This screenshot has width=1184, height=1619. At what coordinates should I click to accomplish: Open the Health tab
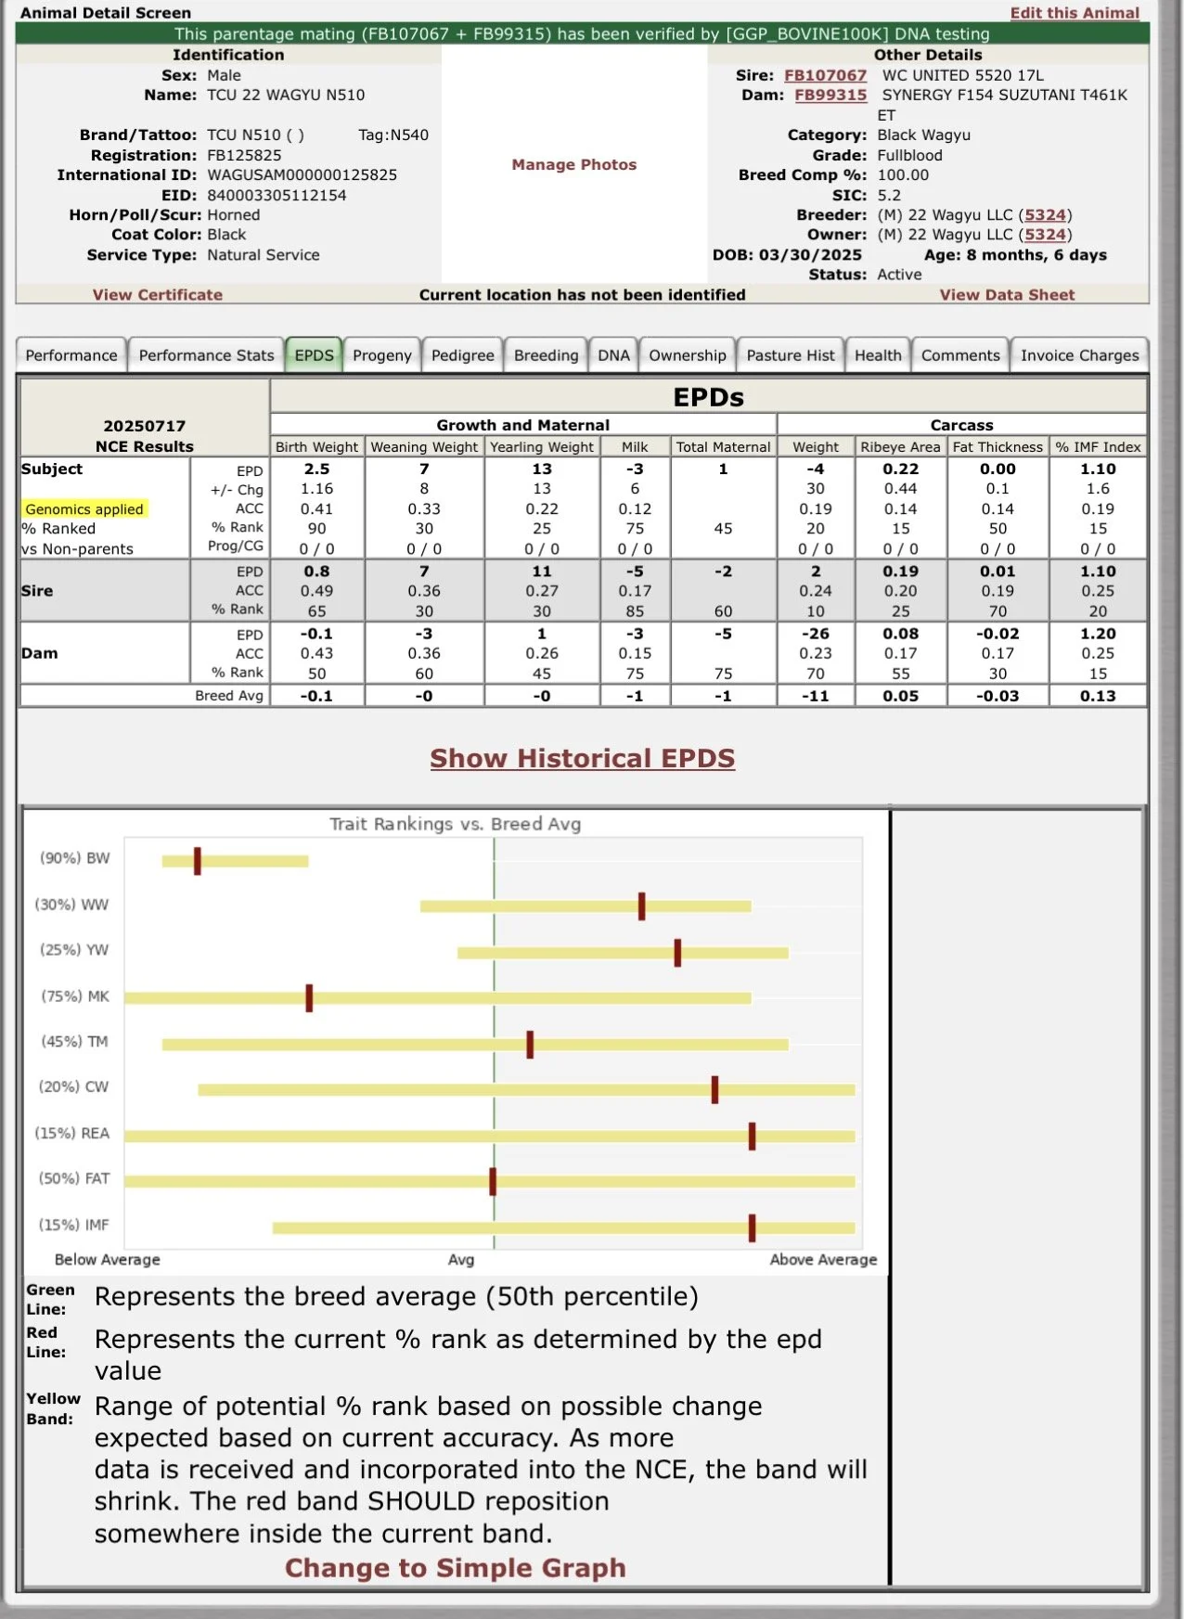[x=878, y=355]
